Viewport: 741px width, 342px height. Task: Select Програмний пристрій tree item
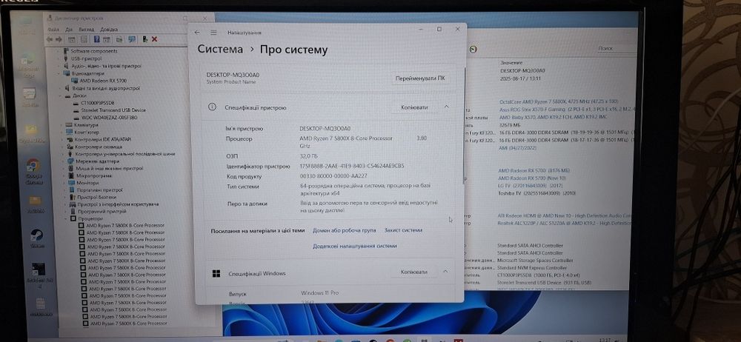102,212
